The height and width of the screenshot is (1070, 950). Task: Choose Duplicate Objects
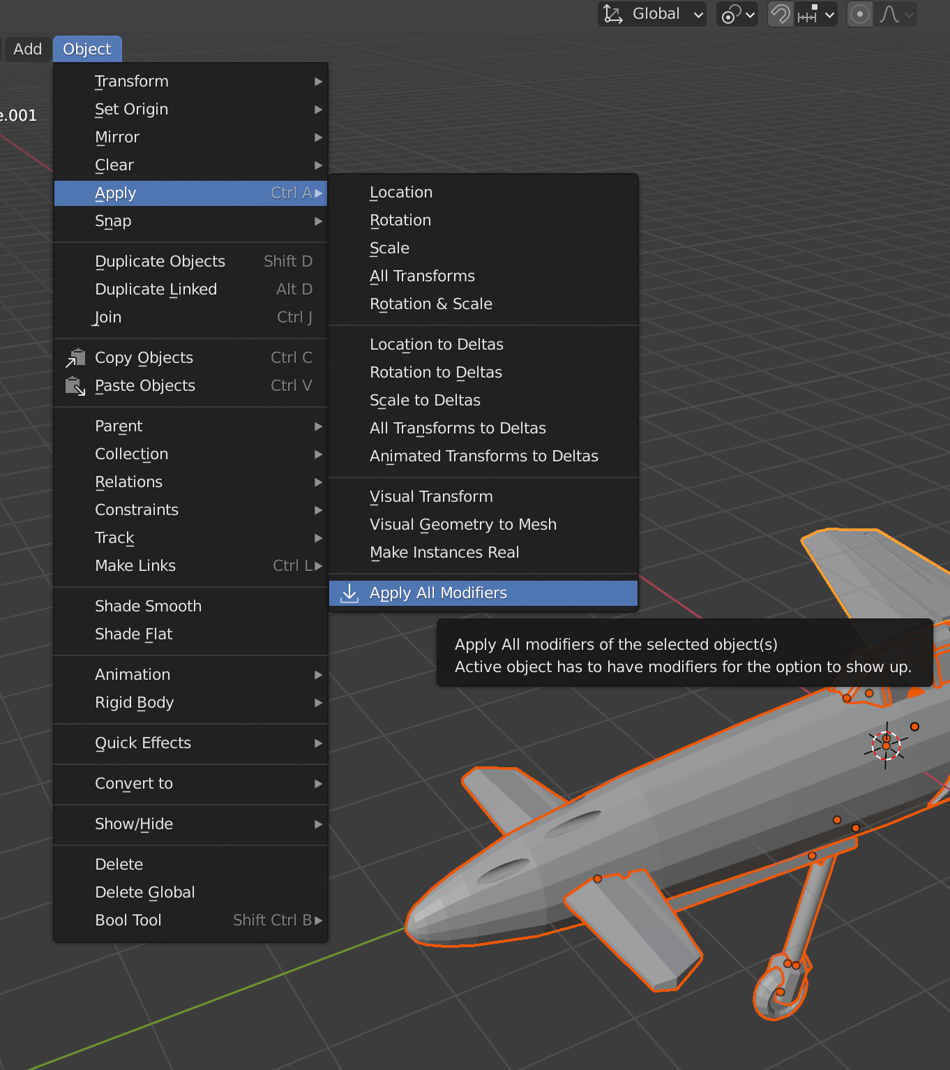[x=190, y=262]
